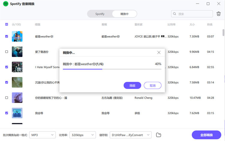Switch to the 轉換中 tab
Image resolution: width=225 pixels, height=141 pixels.
tap(124, 14)
